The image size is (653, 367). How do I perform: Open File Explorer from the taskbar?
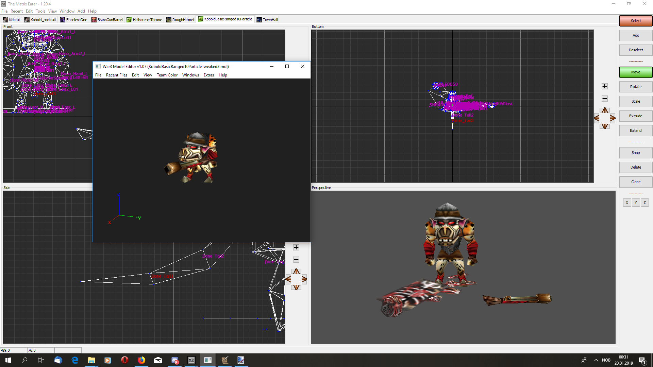[x=91, y=360]
